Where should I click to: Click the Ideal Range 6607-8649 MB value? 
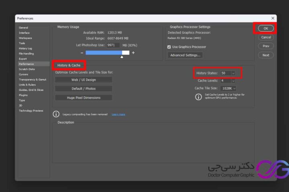[x=118, y=38]
